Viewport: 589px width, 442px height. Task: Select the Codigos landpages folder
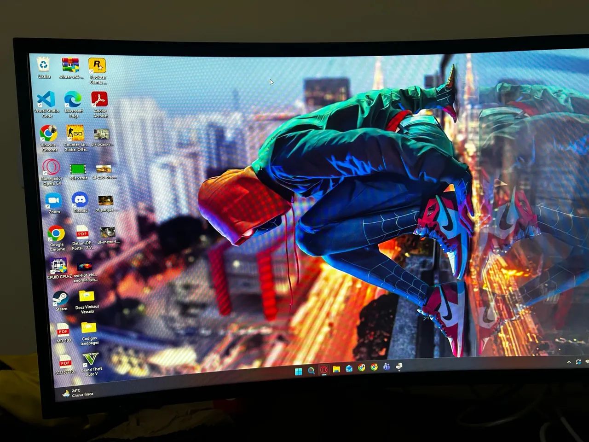(89, 334)
